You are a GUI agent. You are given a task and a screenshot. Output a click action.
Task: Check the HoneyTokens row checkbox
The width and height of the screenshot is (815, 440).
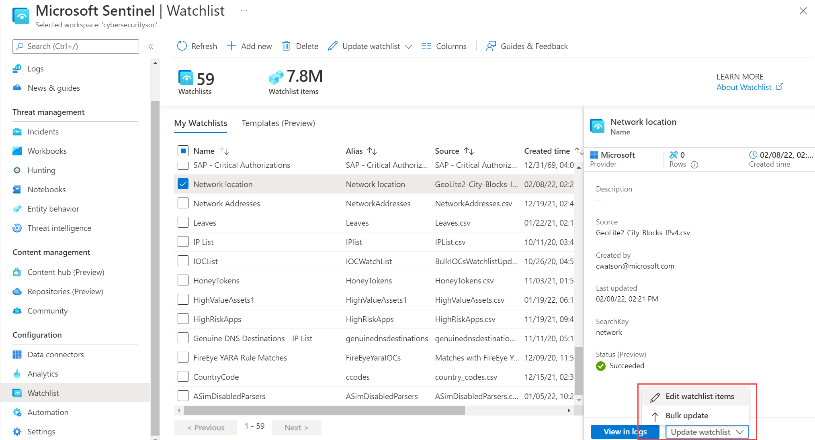point(183,281)
